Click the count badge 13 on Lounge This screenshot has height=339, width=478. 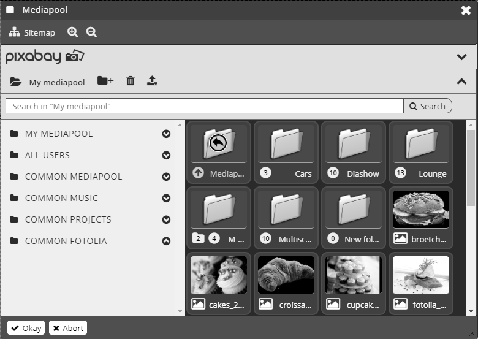pos(400,173)
